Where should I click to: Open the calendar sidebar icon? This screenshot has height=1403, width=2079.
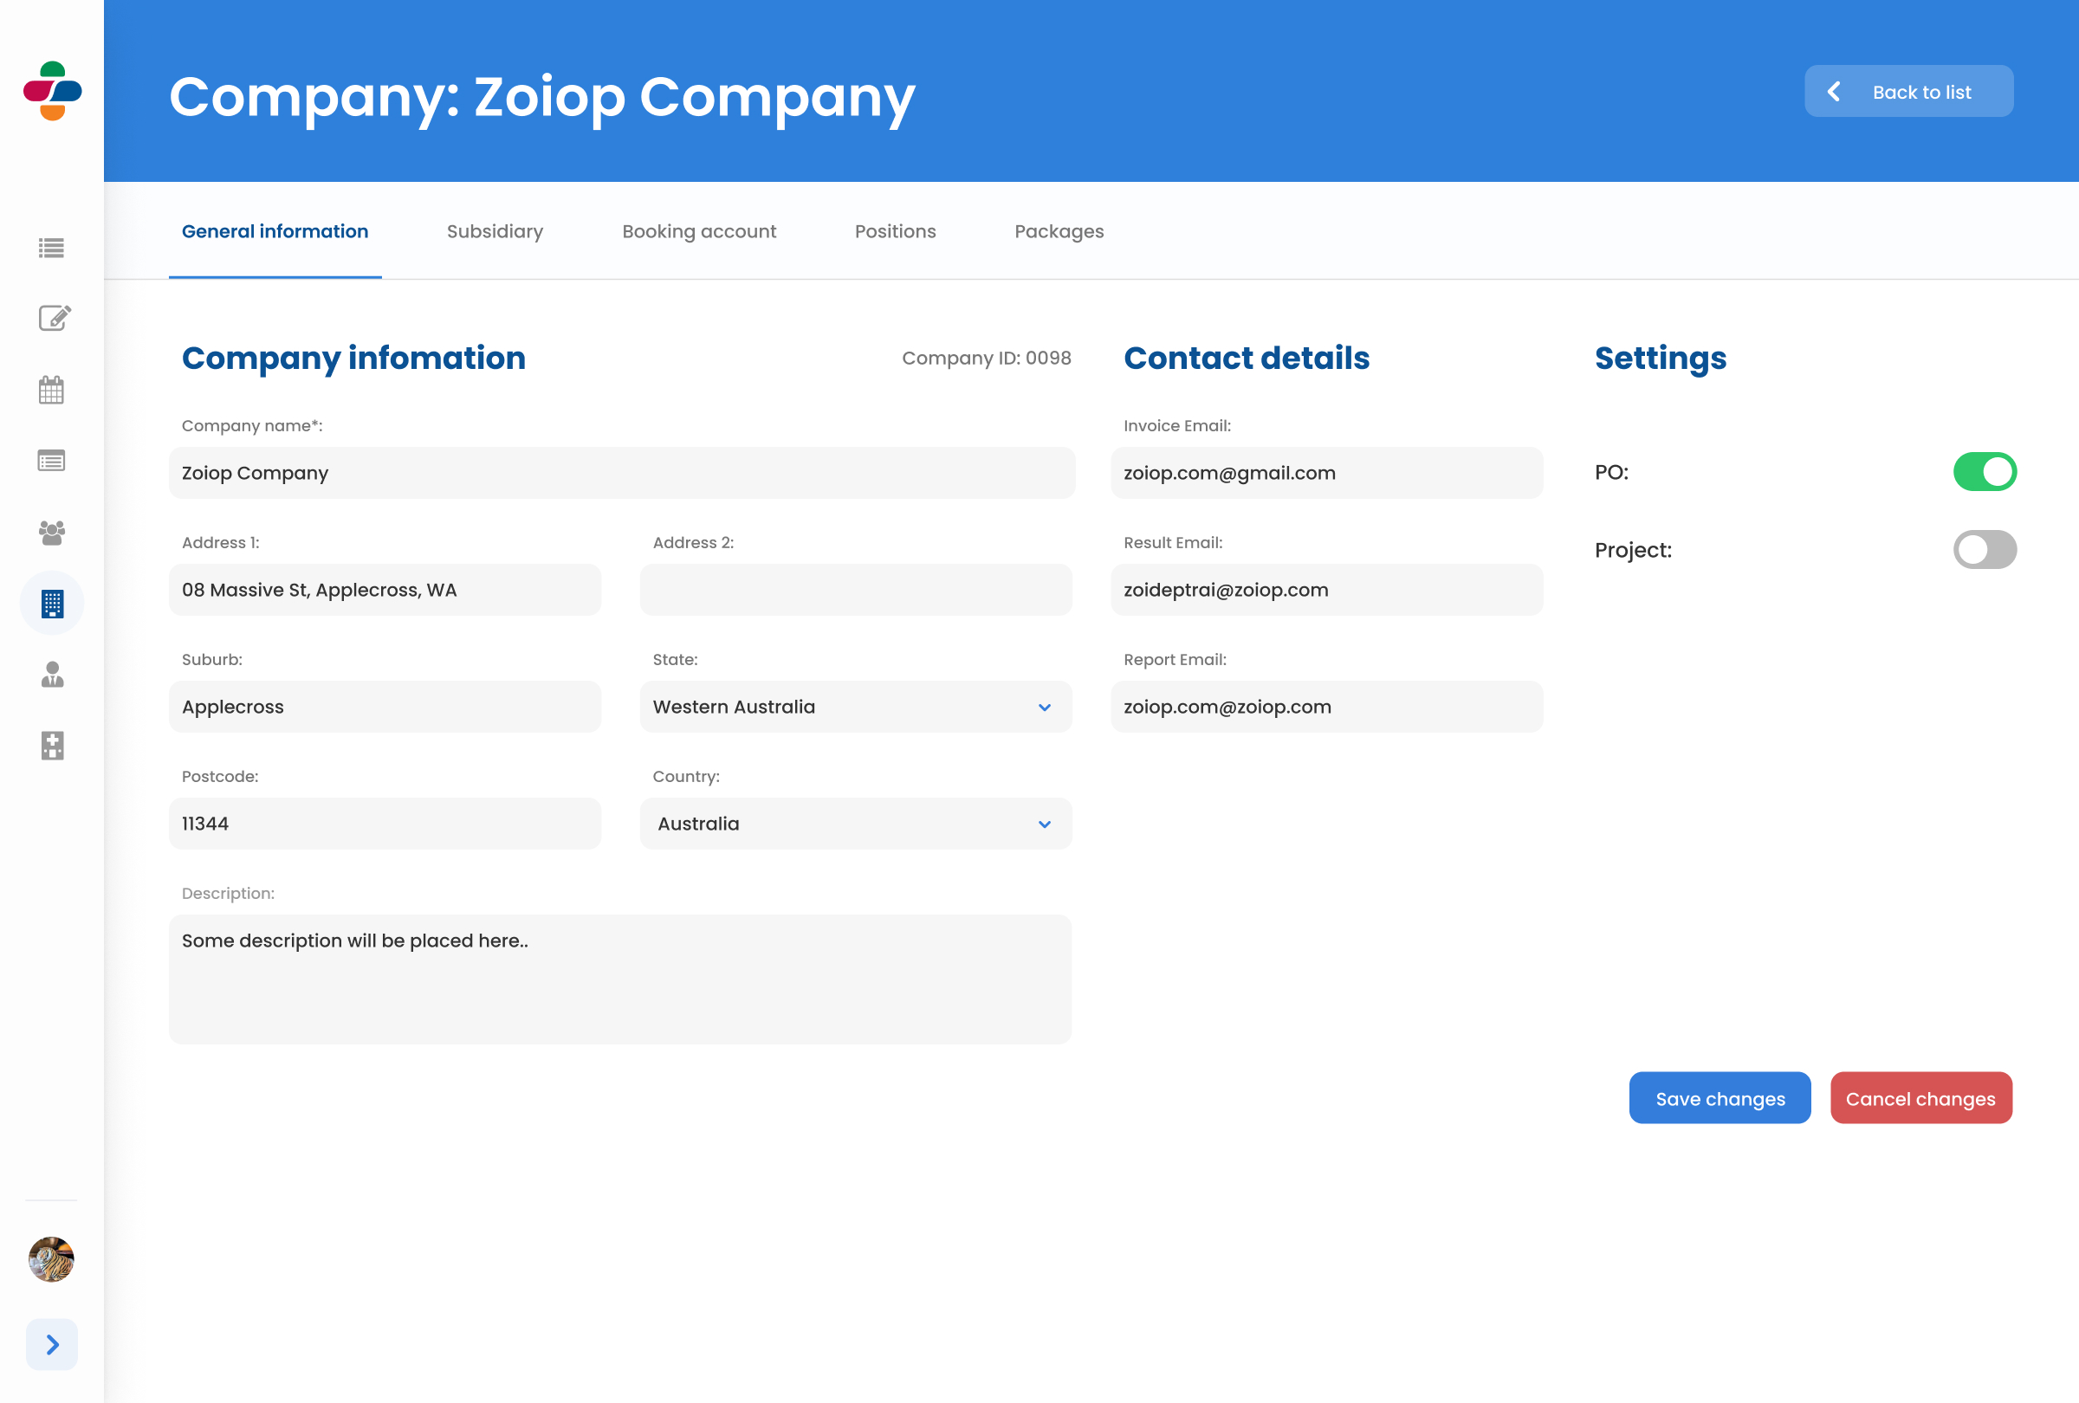tap(52, 390)
